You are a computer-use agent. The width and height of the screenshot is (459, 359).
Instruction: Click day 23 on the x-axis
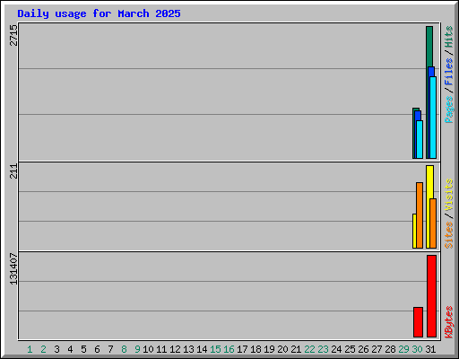click(323, 349)
